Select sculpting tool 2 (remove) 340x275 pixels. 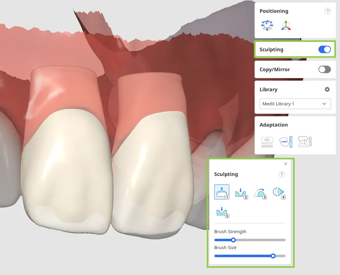[x=241, y=193]
